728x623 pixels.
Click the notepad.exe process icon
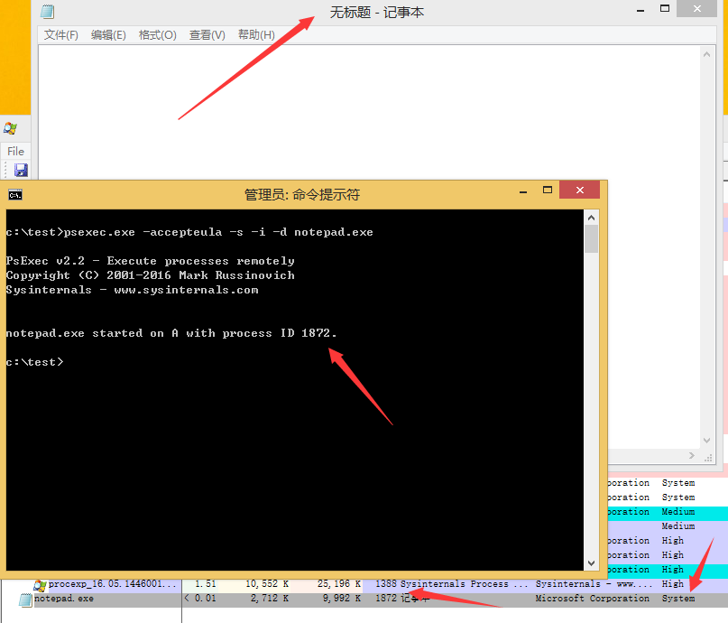[x=25, y=599]
